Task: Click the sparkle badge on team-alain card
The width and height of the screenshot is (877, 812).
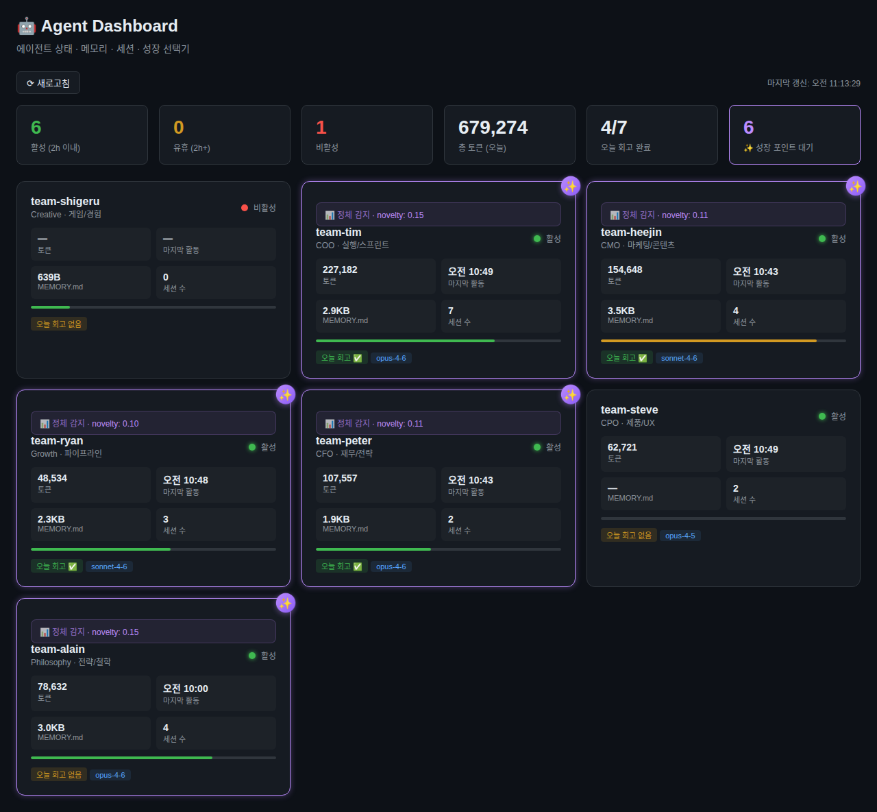Action: pos(285,603)
